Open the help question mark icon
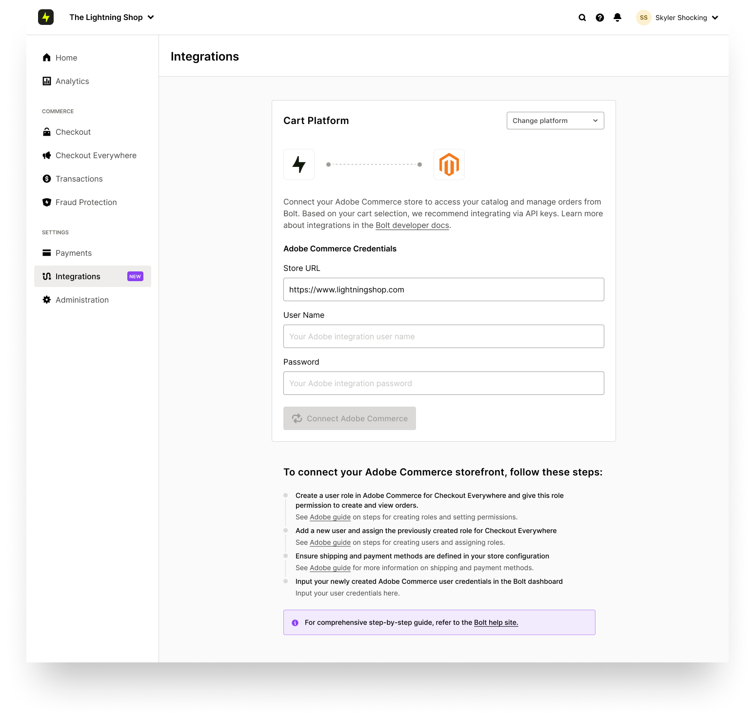The width and height of the screenshot is (755, 720). click(x=600, y=18)
